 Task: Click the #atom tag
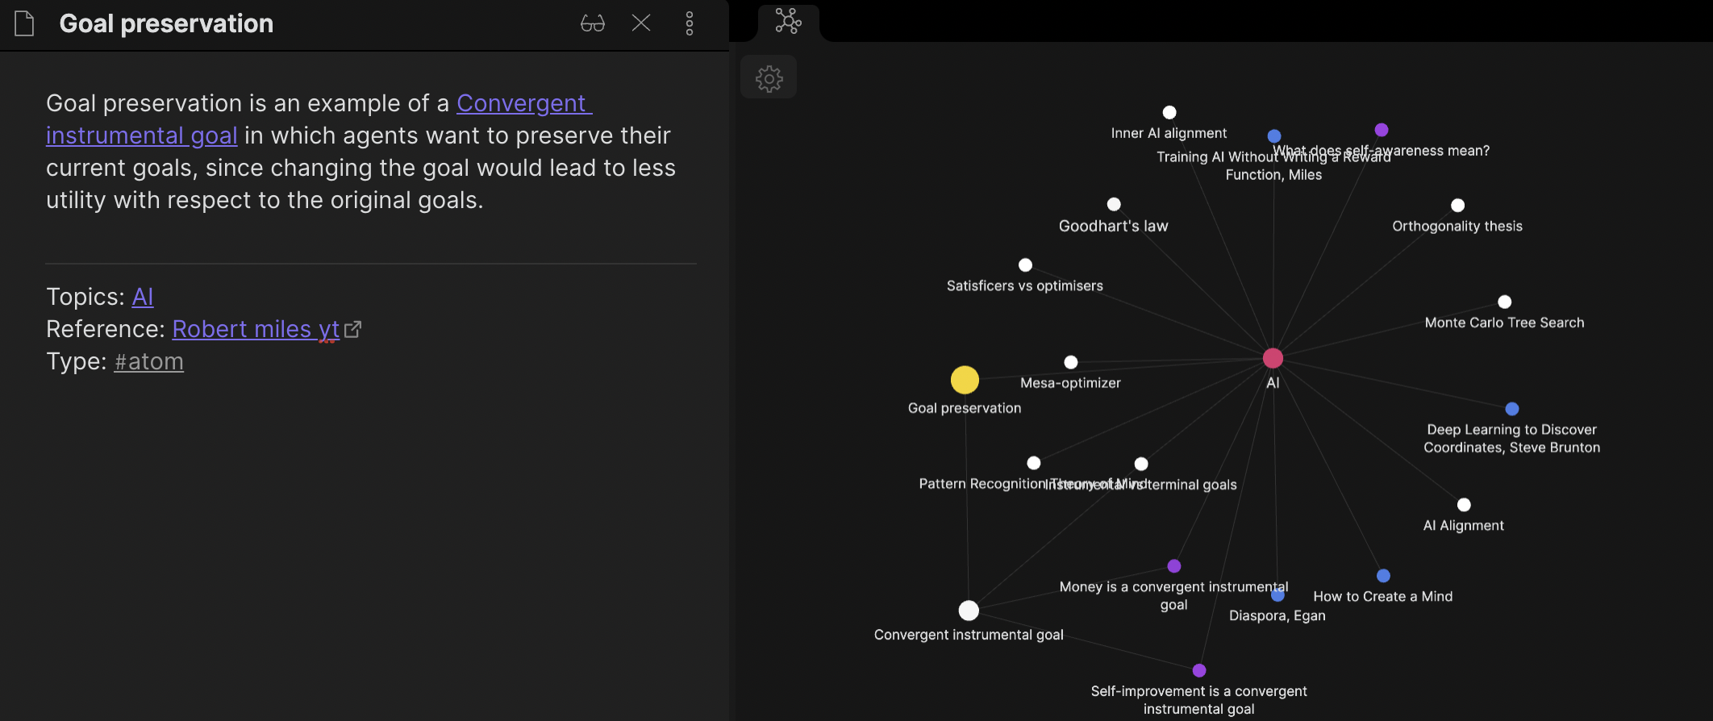coord(149,361)
